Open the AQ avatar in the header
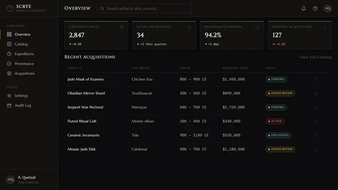 [x=328, y=8]
